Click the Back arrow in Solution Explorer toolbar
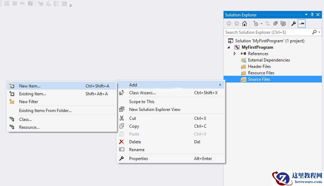The width and height of the screenshot is (324, 186). [x=229, y=23]
